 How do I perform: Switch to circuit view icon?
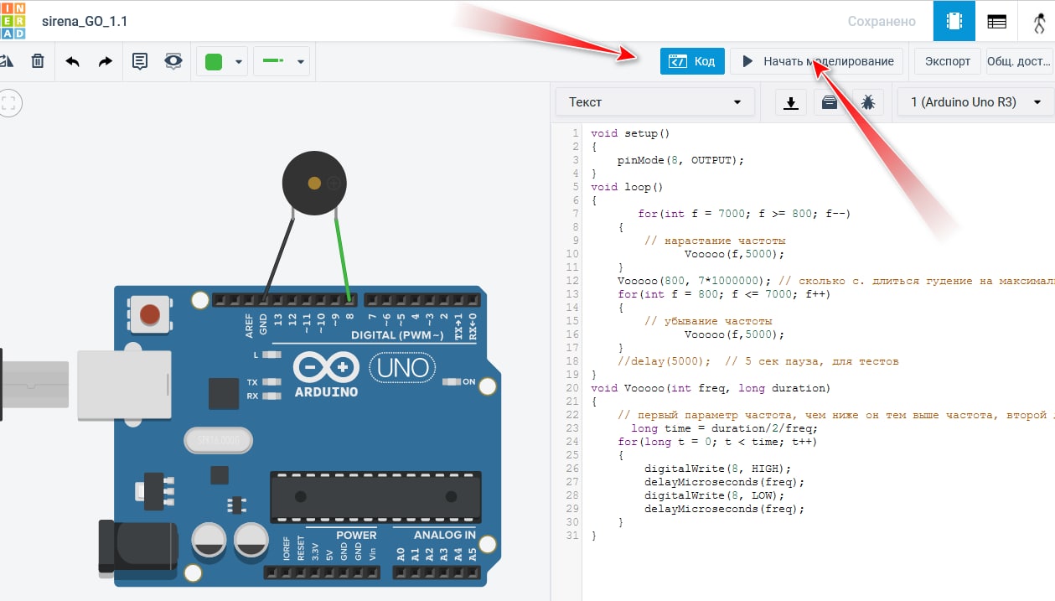954,21
